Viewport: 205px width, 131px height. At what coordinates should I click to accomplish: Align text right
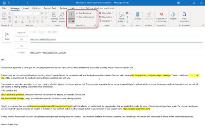[37, 21]
